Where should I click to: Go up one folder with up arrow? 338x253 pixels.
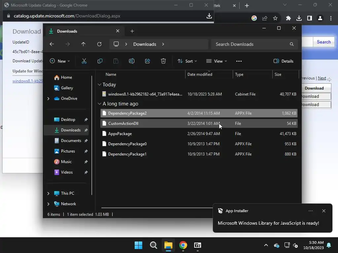coord(84,44)
